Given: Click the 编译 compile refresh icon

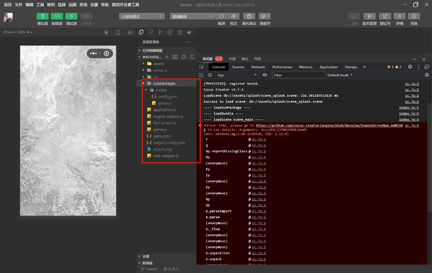Looking at the screenshot, I should pyautogui.click(x=222, y=16).
